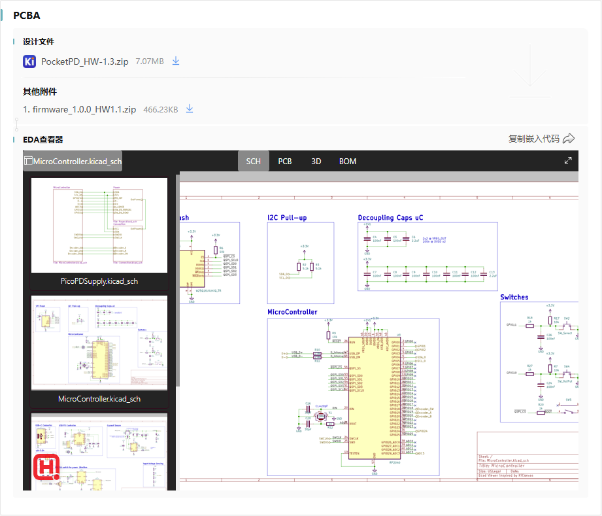Select the SCH tab
The image size is (602, 516).
coord(253,161)
